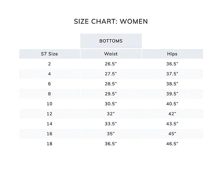
Task: Select the size 10 row label
Action: click(49, 104)
